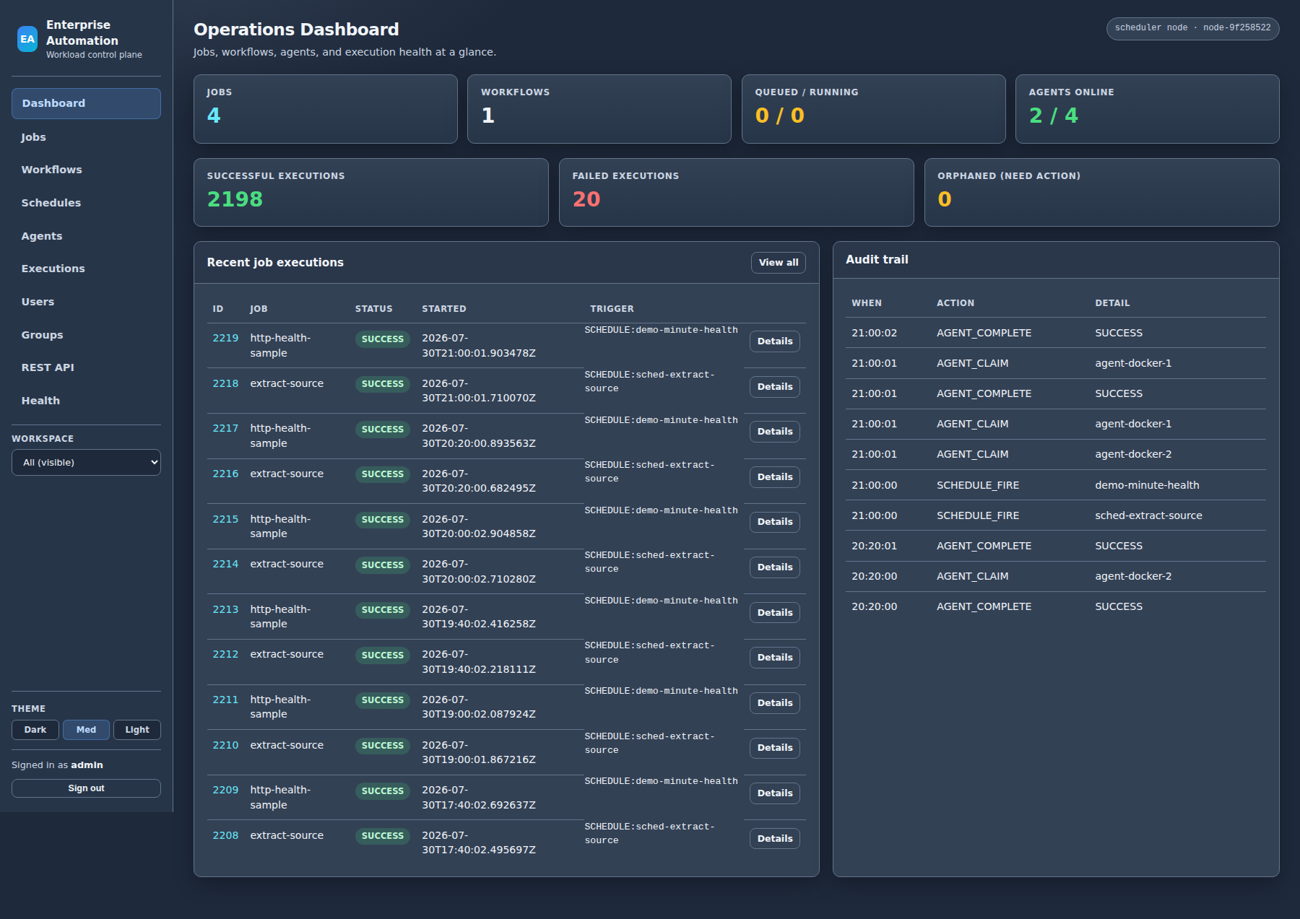Click audit row 21:00:02 AGENT_COMPLETE
This screenshot has height=919, width=1300.
pyautogui.click(x=1056, y=333)
